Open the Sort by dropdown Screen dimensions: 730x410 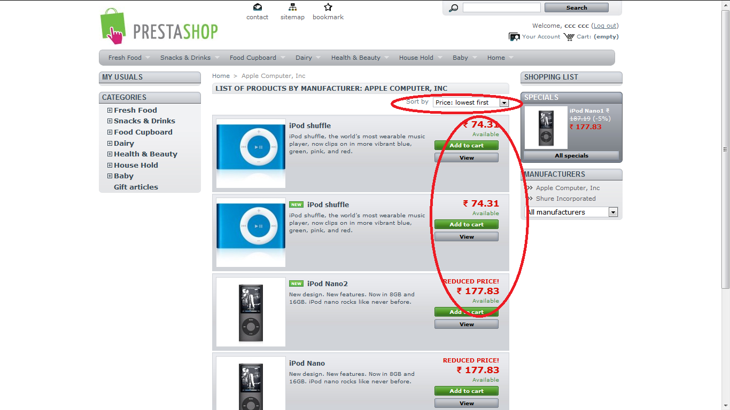coord(470,102)
